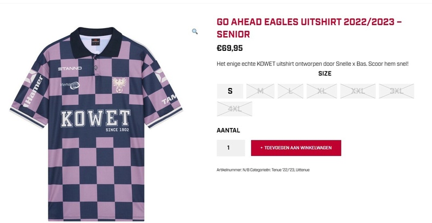The width and height of the screenshot is (432, 223).
Task: Click the magnifier zoom icon on product image
Action: 195,31
